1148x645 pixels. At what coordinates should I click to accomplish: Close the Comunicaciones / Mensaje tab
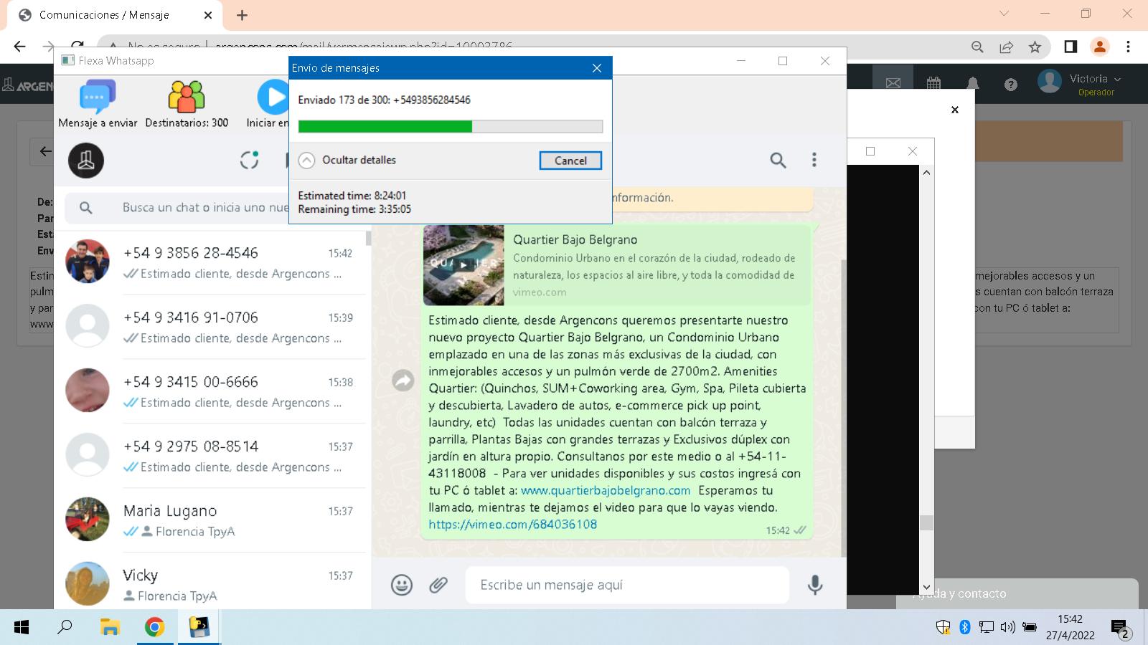point(208,15)
